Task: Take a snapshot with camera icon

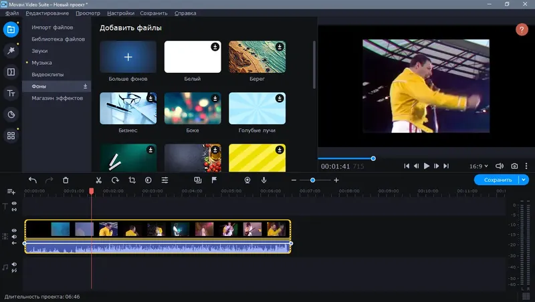Action: click(x=514, y=166)
